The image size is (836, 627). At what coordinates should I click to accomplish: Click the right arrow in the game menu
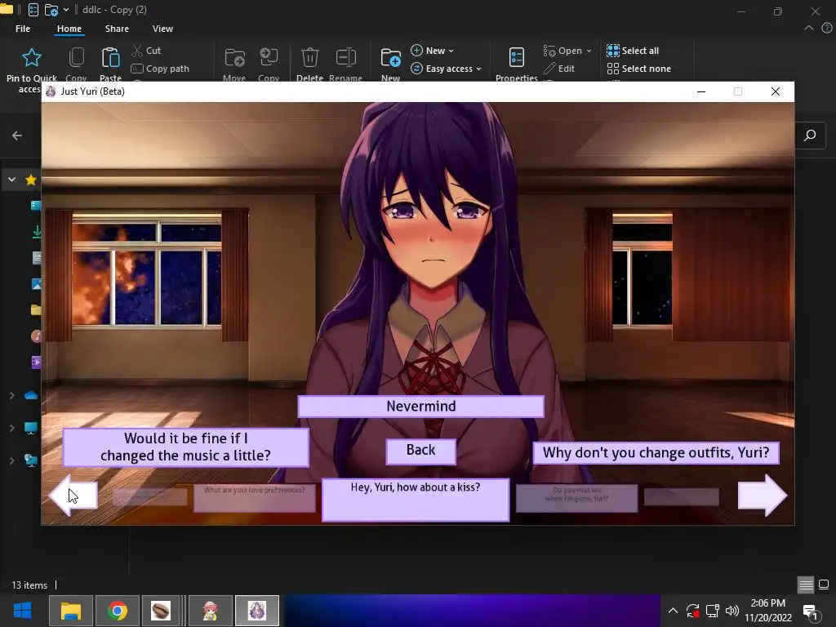[x=762, y=496]
